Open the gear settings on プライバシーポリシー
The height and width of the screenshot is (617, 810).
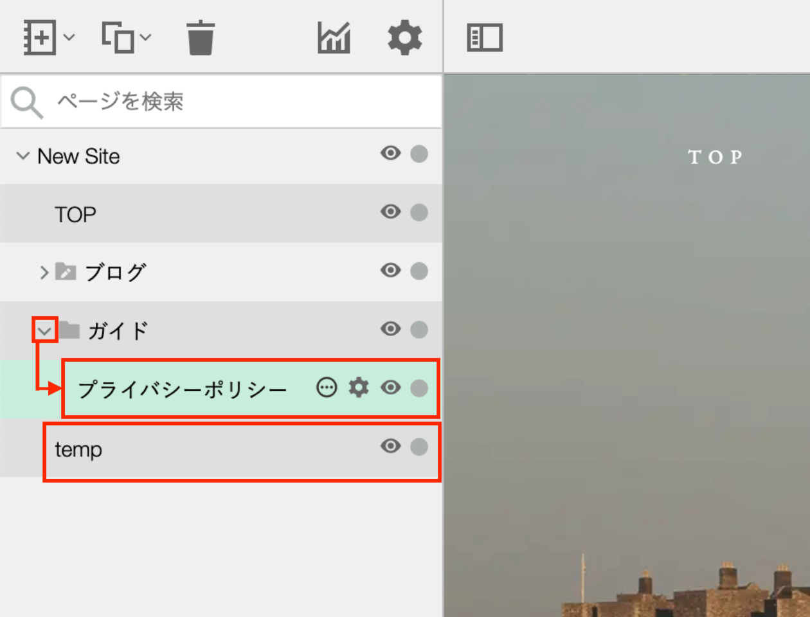pos(358,387)
